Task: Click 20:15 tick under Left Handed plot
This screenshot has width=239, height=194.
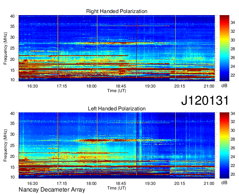Action: pyautogui.click(x=180, y=183)
